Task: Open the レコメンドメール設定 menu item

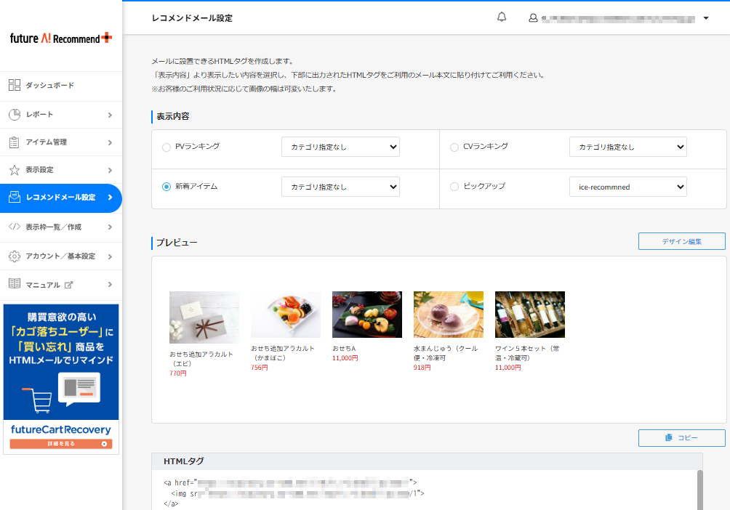Action: pyautogui.click(x=60, y=198)
